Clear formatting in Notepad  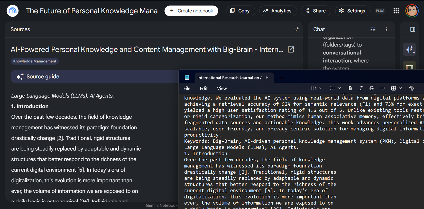point(411,88)
